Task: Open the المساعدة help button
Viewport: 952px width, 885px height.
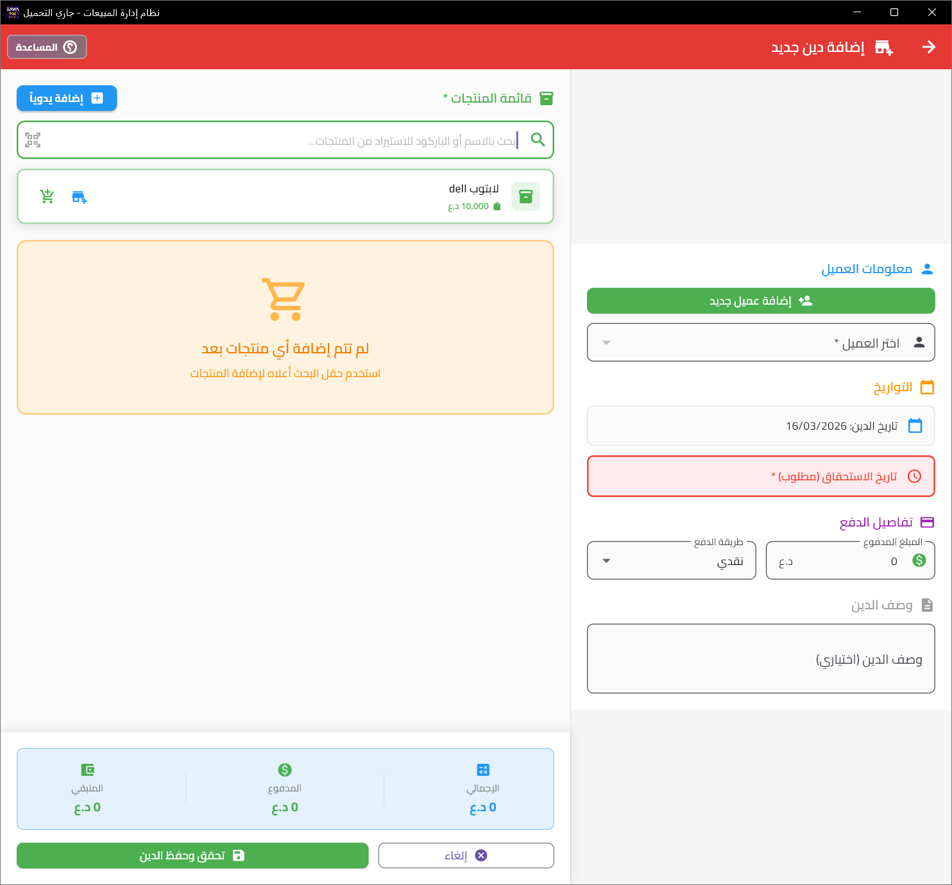Action: pos(47,47)
